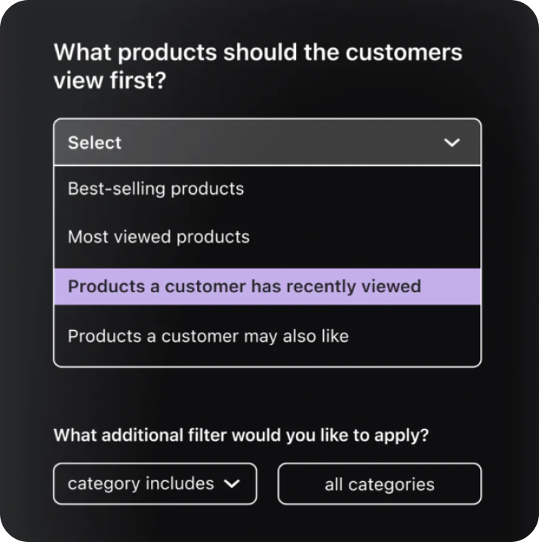Image resolution: width=539 pixels, height=542 pixels.
Task: Collapse the open Select dropdown header
Action: coord(266,143)
